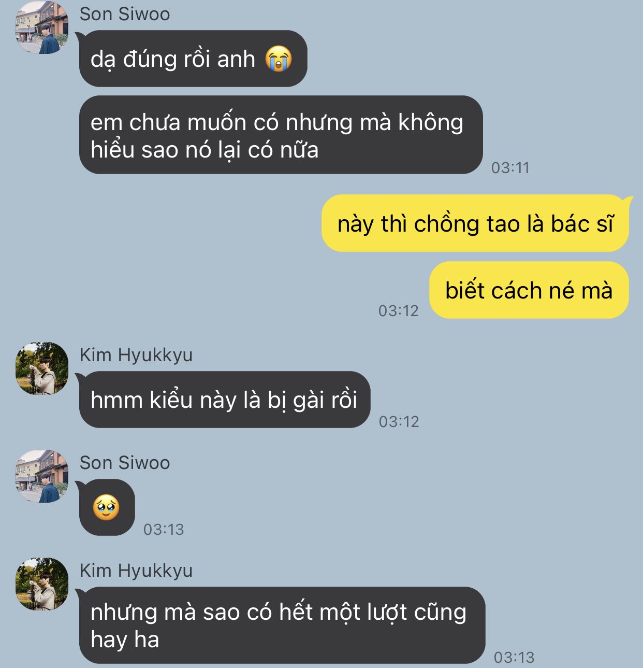Tap the Kim Hyukkyu name above 'nhưng mà sao'
The image size is (643, 668).
pos(136,571)
